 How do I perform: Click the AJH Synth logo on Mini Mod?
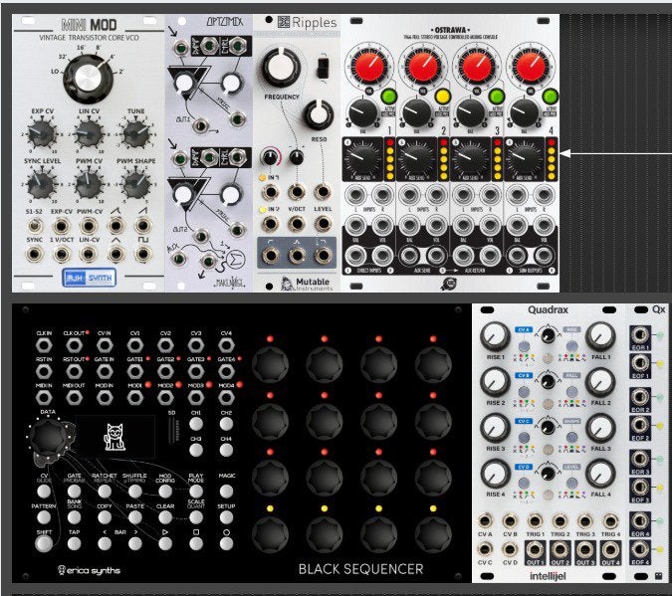[90, 278]
